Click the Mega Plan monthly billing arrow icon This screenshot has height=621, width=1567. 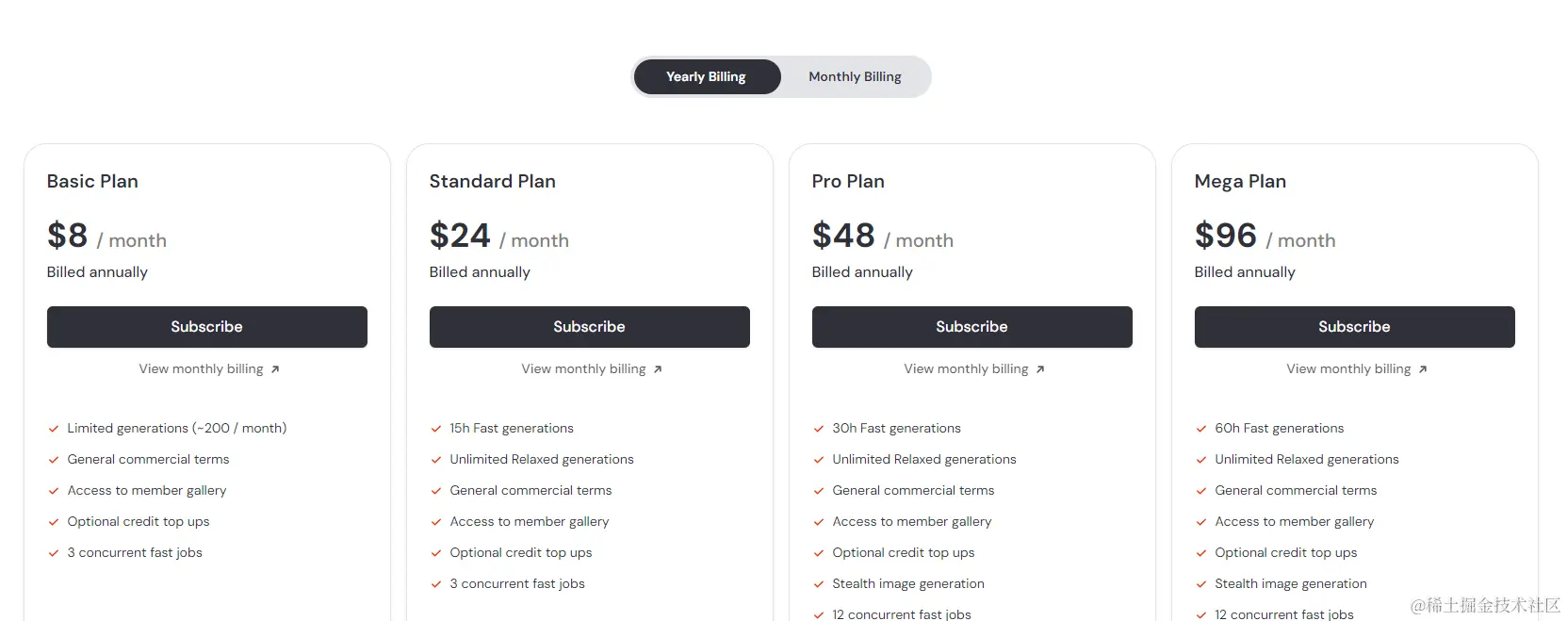pos(1423,369)
